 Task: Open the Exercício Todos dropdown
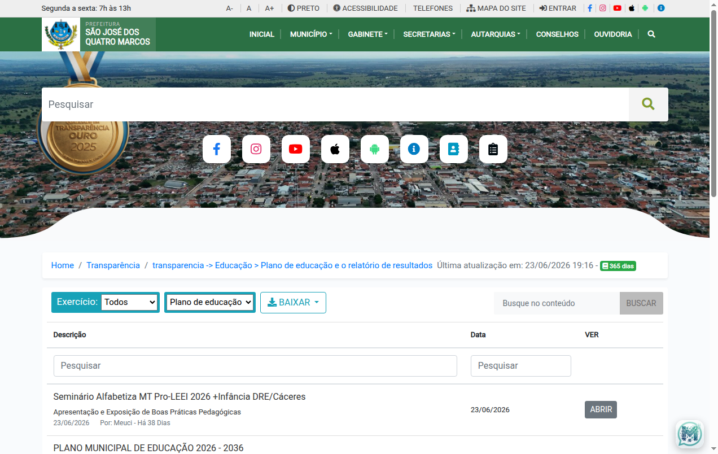(x=129, y=302)
